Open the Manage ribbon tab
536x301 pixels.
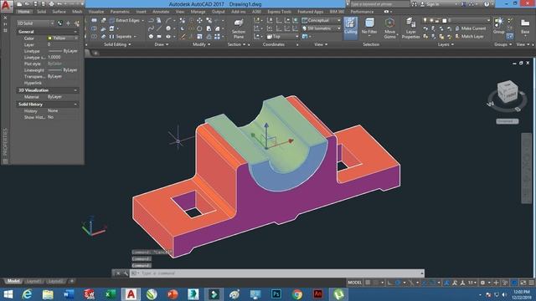(198, 12)
